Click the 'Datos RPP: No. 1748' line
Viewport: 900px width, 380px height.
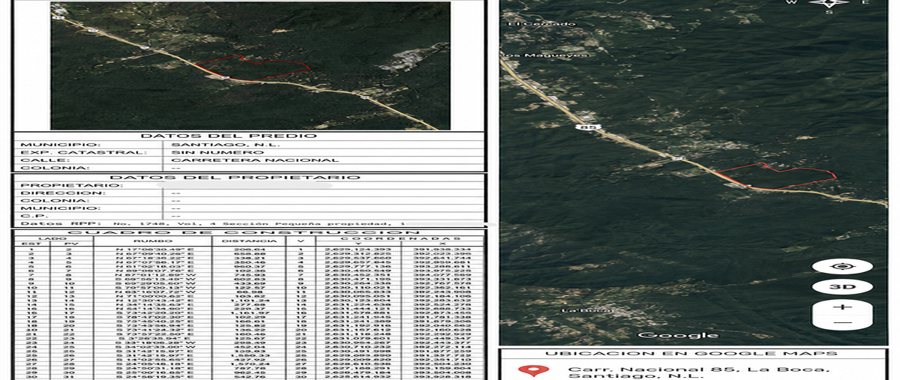pos(213,223)
